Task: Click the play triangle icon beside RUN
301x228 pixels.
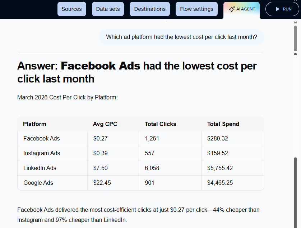Action: [277, 9]
